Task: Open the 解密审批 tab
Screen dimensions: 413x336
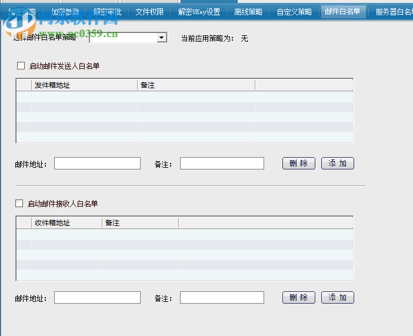Action: coord(108,12)
